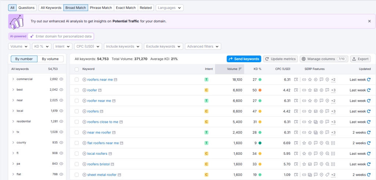This screenshot has height=180, width=376.
Task: Click the star reviews icon in 'roofers bristol' row
Action: [304, 164]
